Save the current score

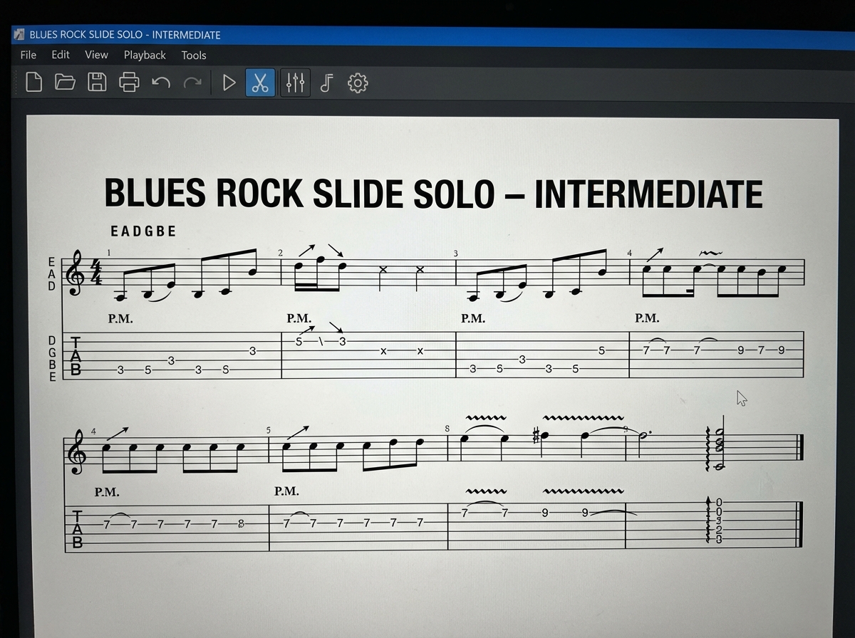coord(98,83)
